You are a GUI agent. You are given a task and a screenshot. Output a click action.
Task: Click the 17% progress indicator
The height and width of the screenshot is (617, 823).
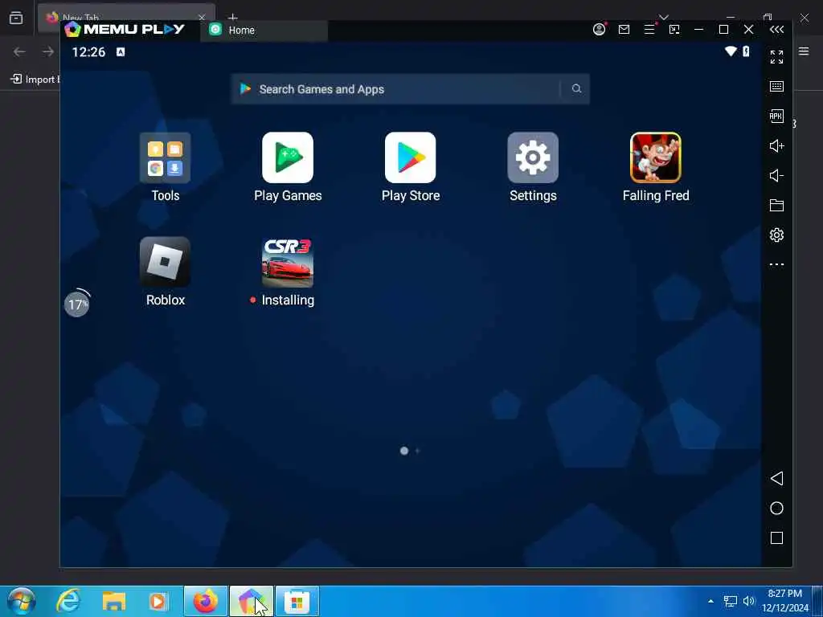77,304
